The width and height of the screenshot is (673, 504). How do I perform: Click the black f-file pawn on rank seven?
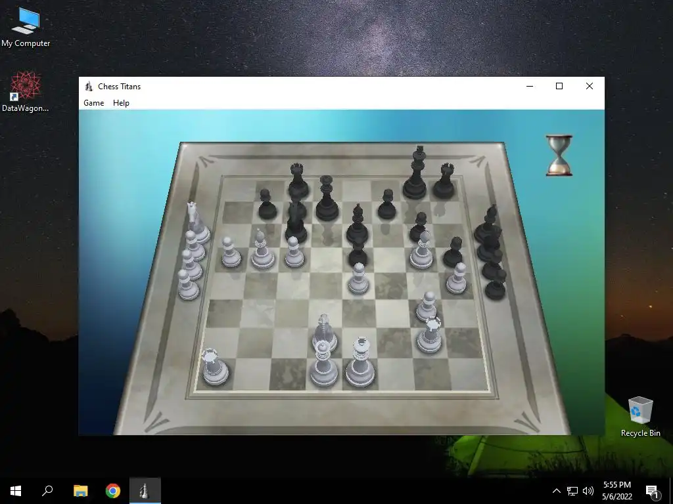(x=387, y=204)
